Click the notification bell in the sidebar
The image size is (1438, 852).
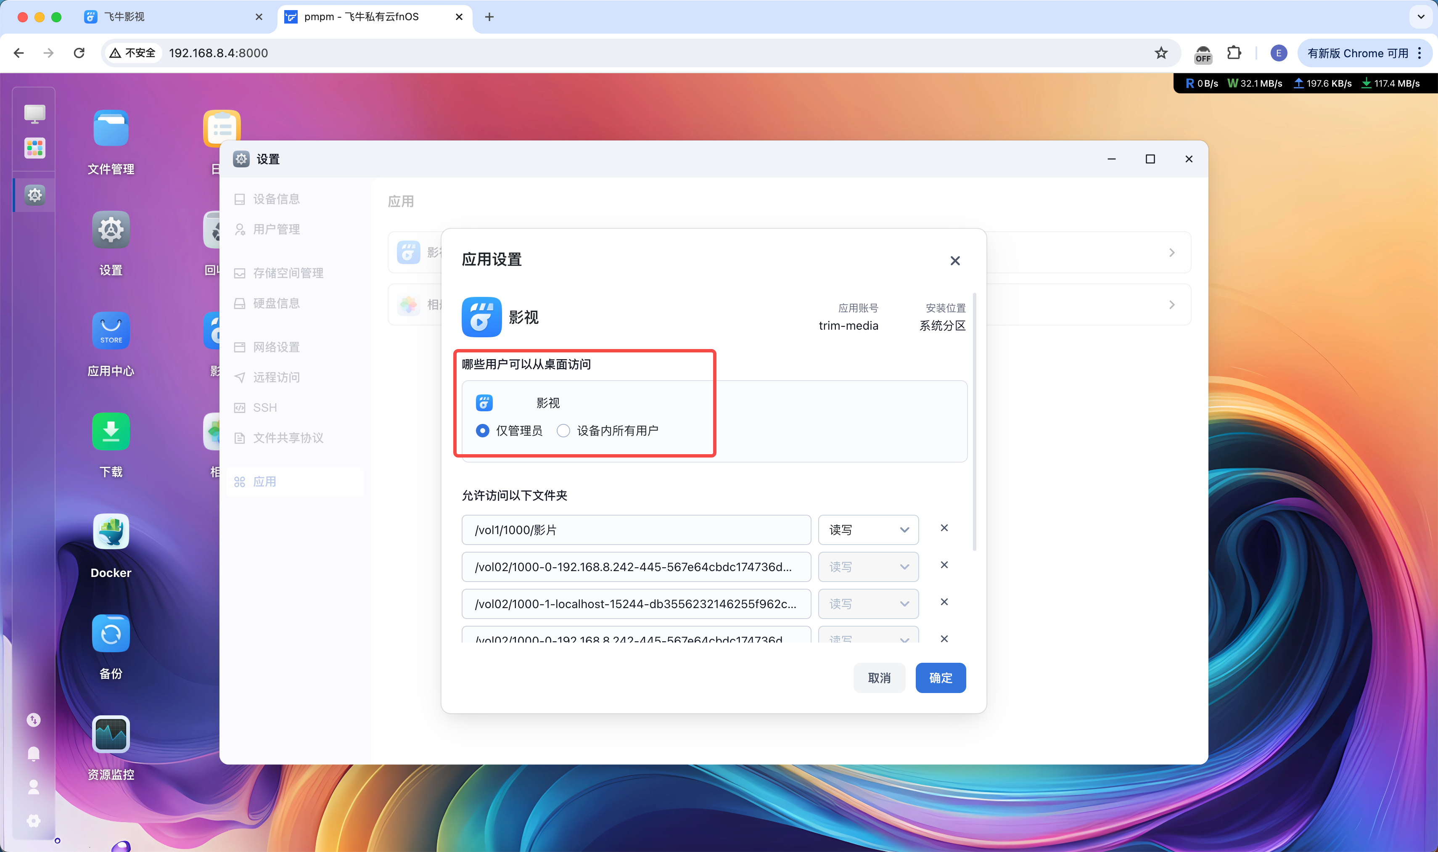tap(34, 753)
